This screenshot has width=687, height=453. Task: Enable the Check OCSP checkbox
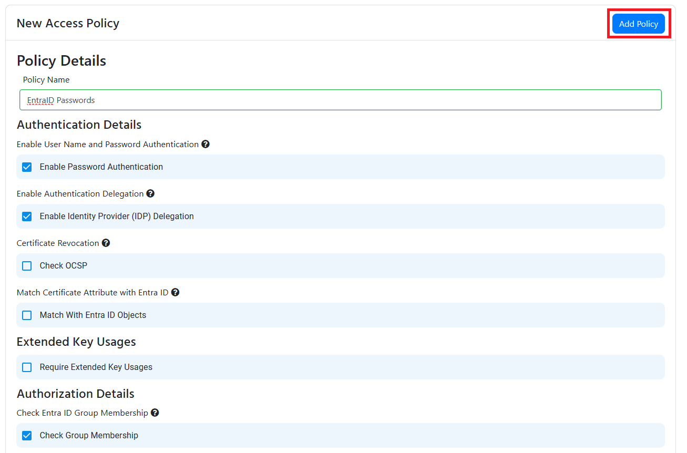point(27,266)
